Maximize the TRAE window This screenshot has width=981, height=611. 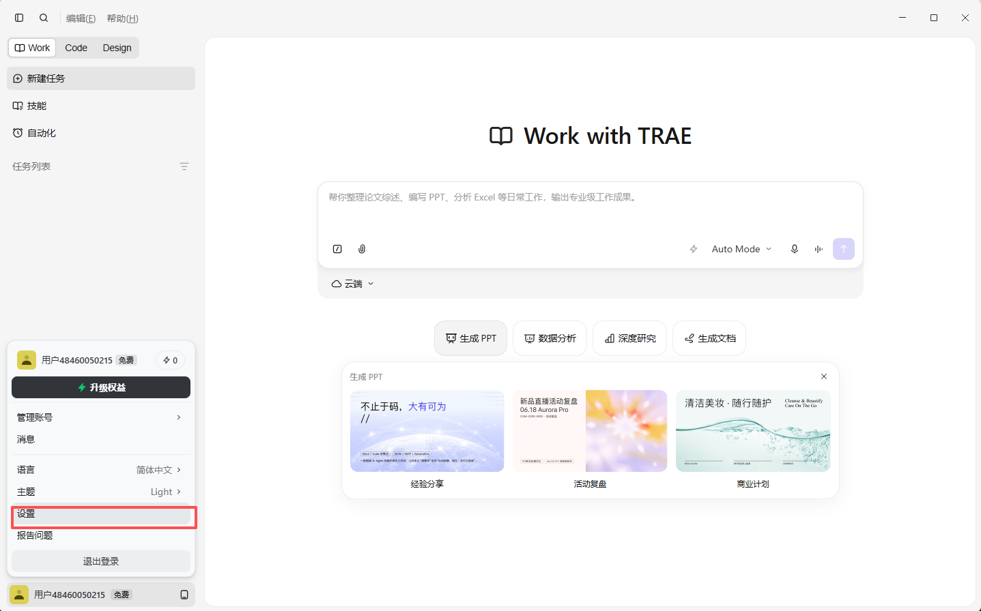934,18
